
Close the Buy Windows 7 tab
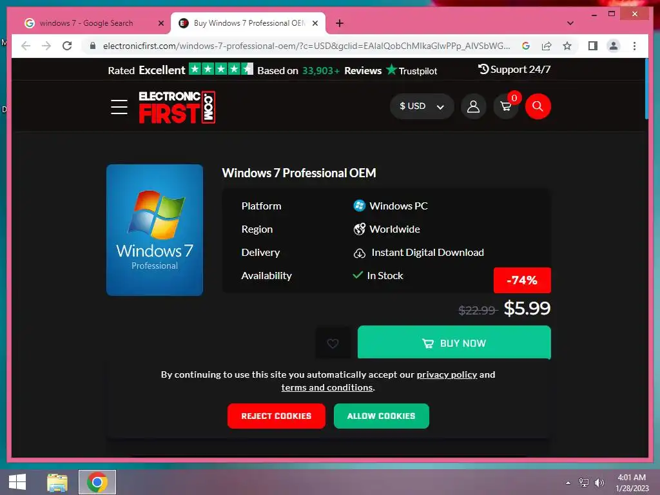tap(315, 23)
